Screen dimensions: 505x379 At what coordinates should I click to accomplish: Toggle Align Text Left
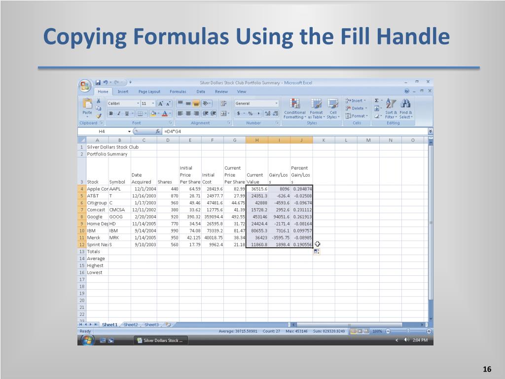click(x=180, y=114)
